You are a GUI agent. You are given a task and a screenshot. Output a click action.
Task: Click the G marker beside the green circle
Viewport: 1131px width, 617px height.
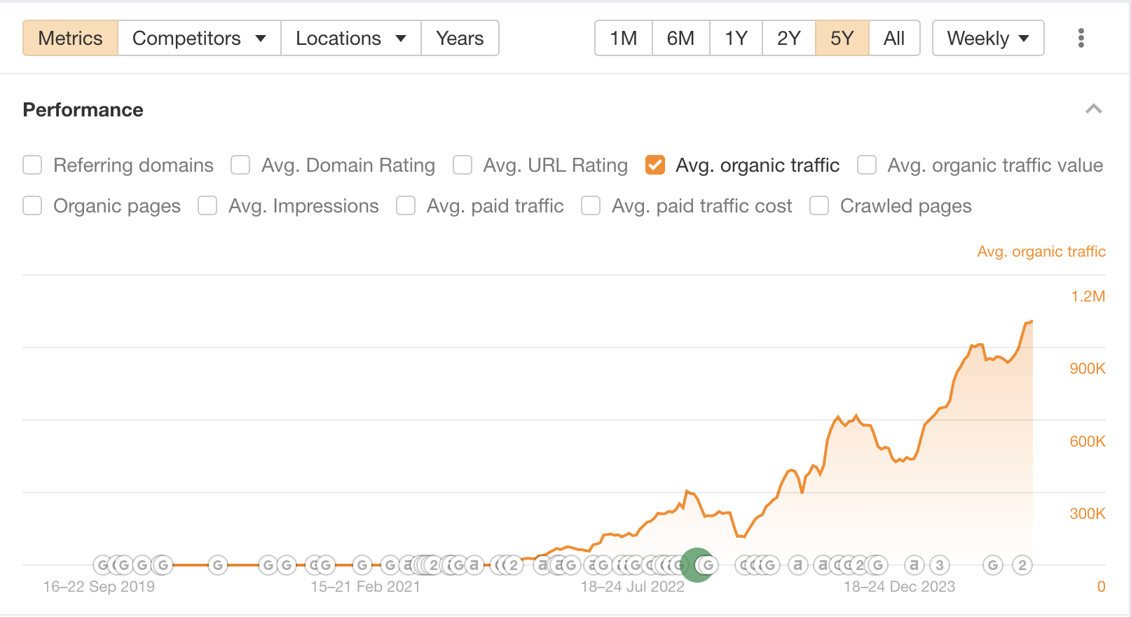pyautogui.click(x=709, y=565)
